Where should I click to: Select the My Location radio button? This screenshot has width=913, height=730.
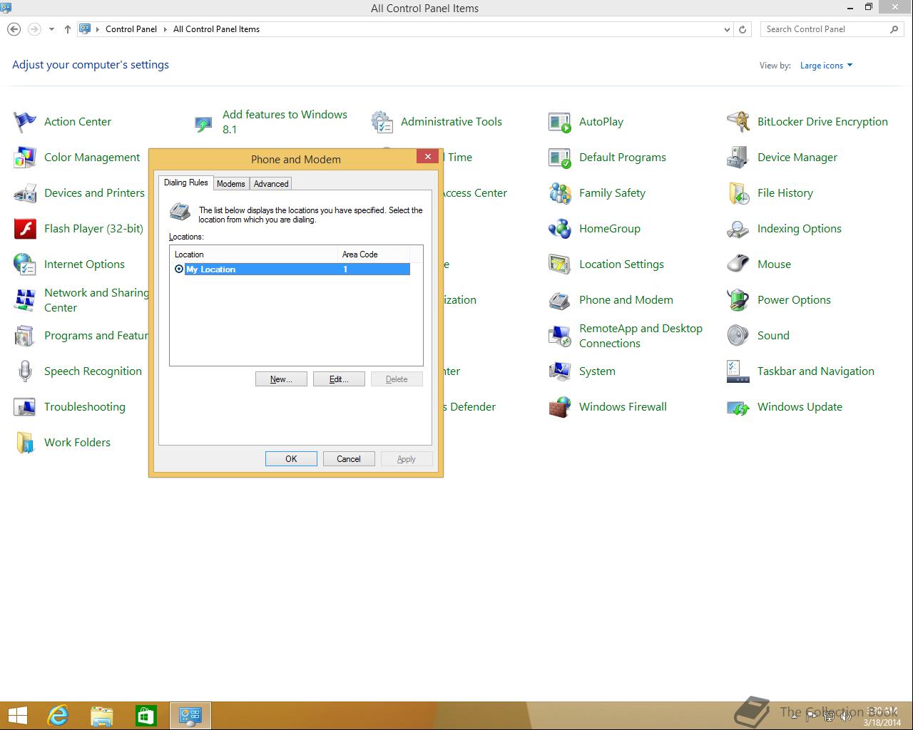click(179, 269)
